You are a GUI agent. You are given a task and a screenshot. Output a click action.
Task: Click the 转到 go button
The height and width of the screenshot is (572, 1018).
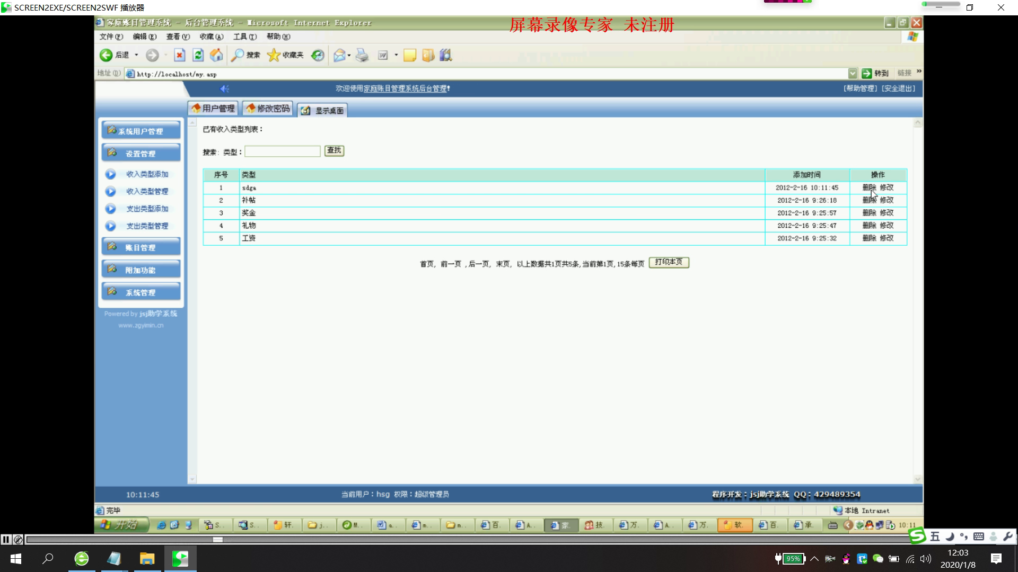(875, 74)
